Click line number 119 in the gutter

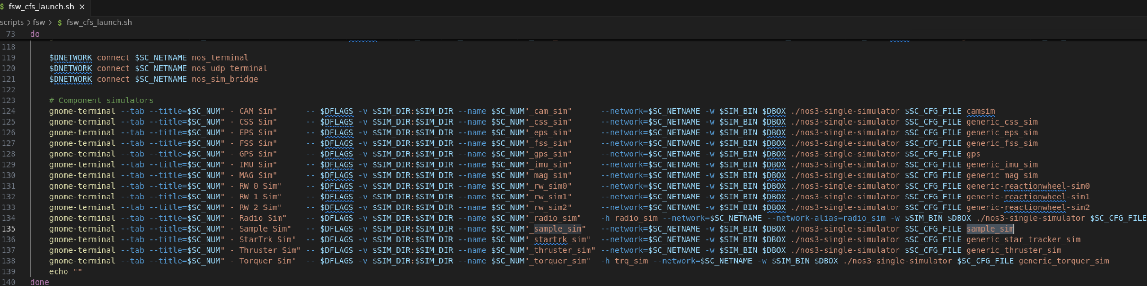point(9,58)
